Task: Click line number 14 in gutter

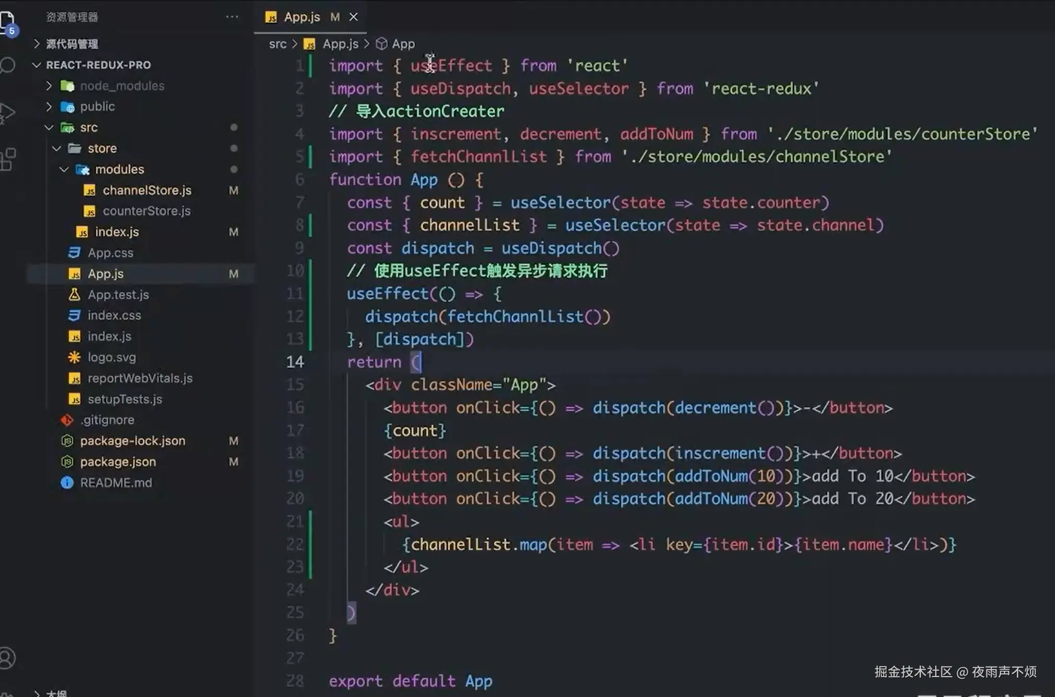Action: pos(295,362)
